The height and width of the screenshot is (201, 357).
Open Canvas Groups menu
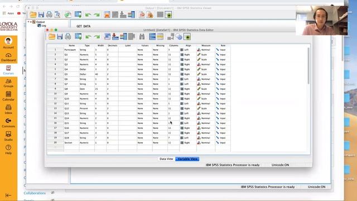click(8, 83)
